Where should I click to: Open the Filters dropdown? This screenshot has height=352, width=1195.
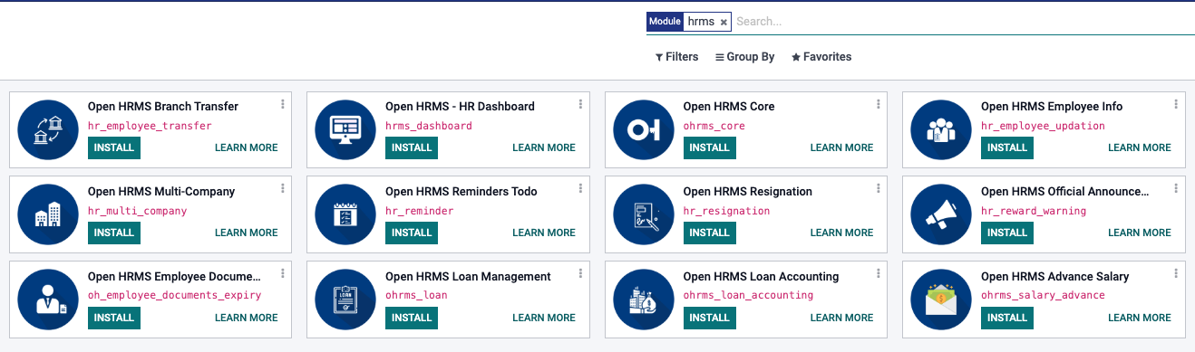pyautogui.click(x=676, y=57)
